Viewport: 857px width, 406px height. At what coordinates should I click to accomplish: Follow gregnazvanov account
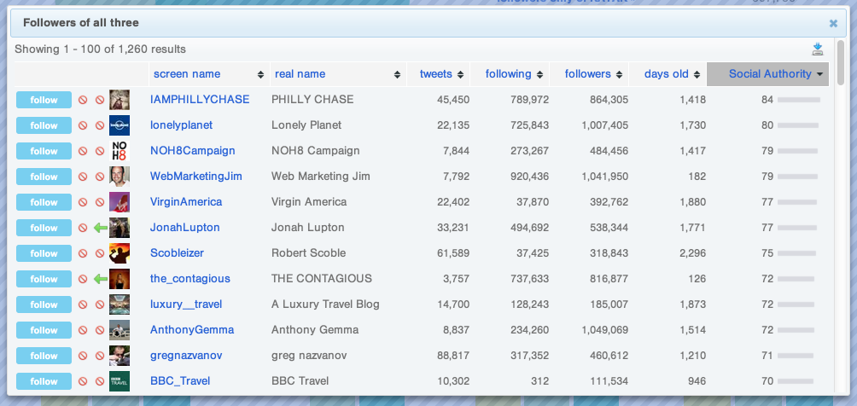[44, 356]
